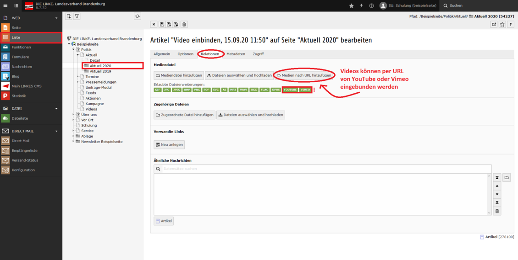Expand the Termine tree node
518x260 pixels.
tap(78, 76)
